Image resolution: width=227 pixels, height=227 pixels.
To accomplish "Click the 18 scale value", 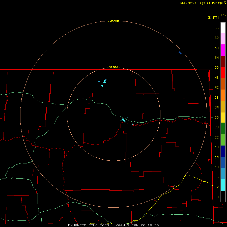I will pos(217,147).
